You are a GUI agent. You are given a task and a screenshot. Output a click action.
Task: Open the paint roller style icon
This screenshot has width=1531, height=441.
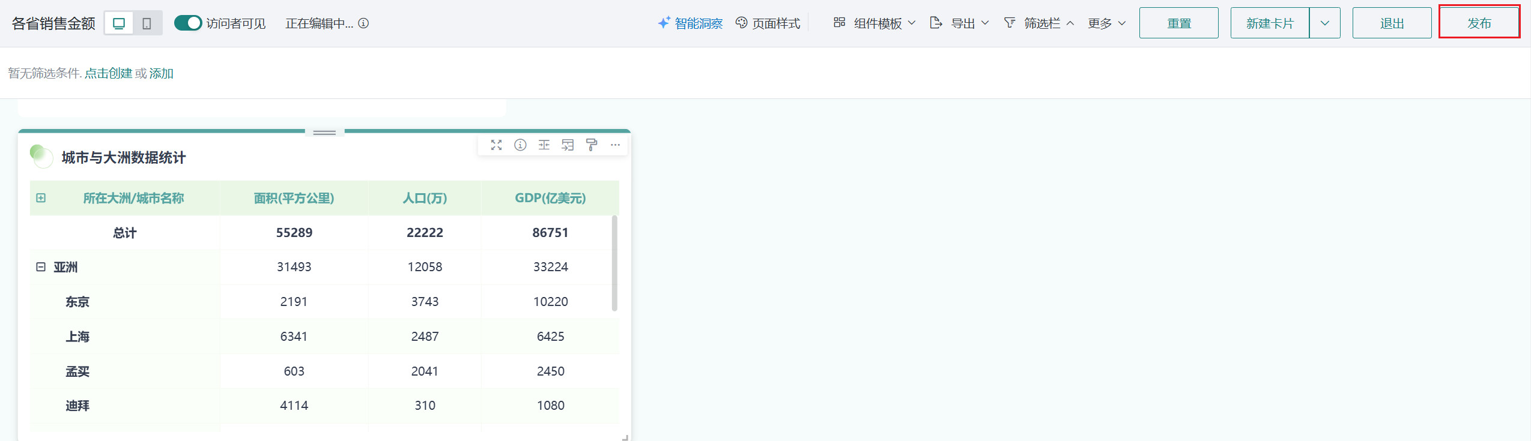[x=592, y=145]
